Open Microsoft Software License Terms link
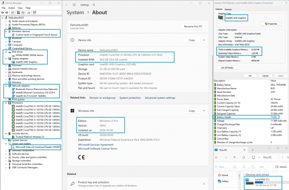The height and width of the screenshot is (190, 289). coord(98,149)
